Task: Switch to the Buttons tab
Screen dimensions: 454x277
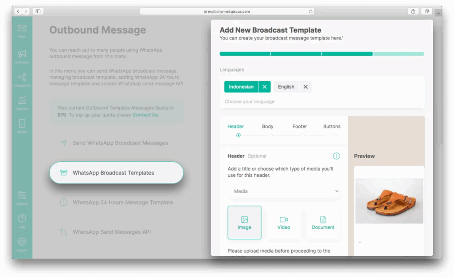Action: [x=332, y=126]
